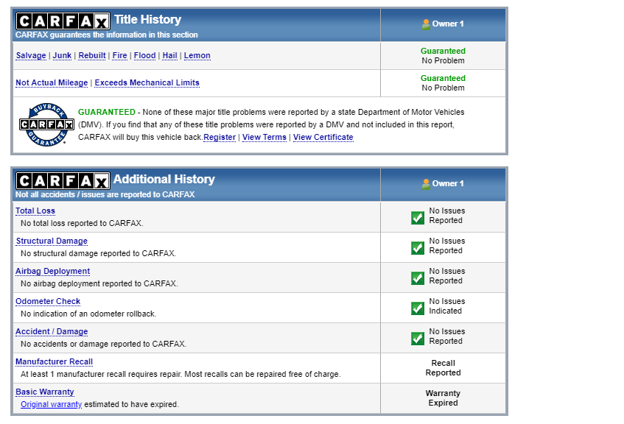Click the Additional History heading text
The image size is (624, 424).
(x=164, y=180)
